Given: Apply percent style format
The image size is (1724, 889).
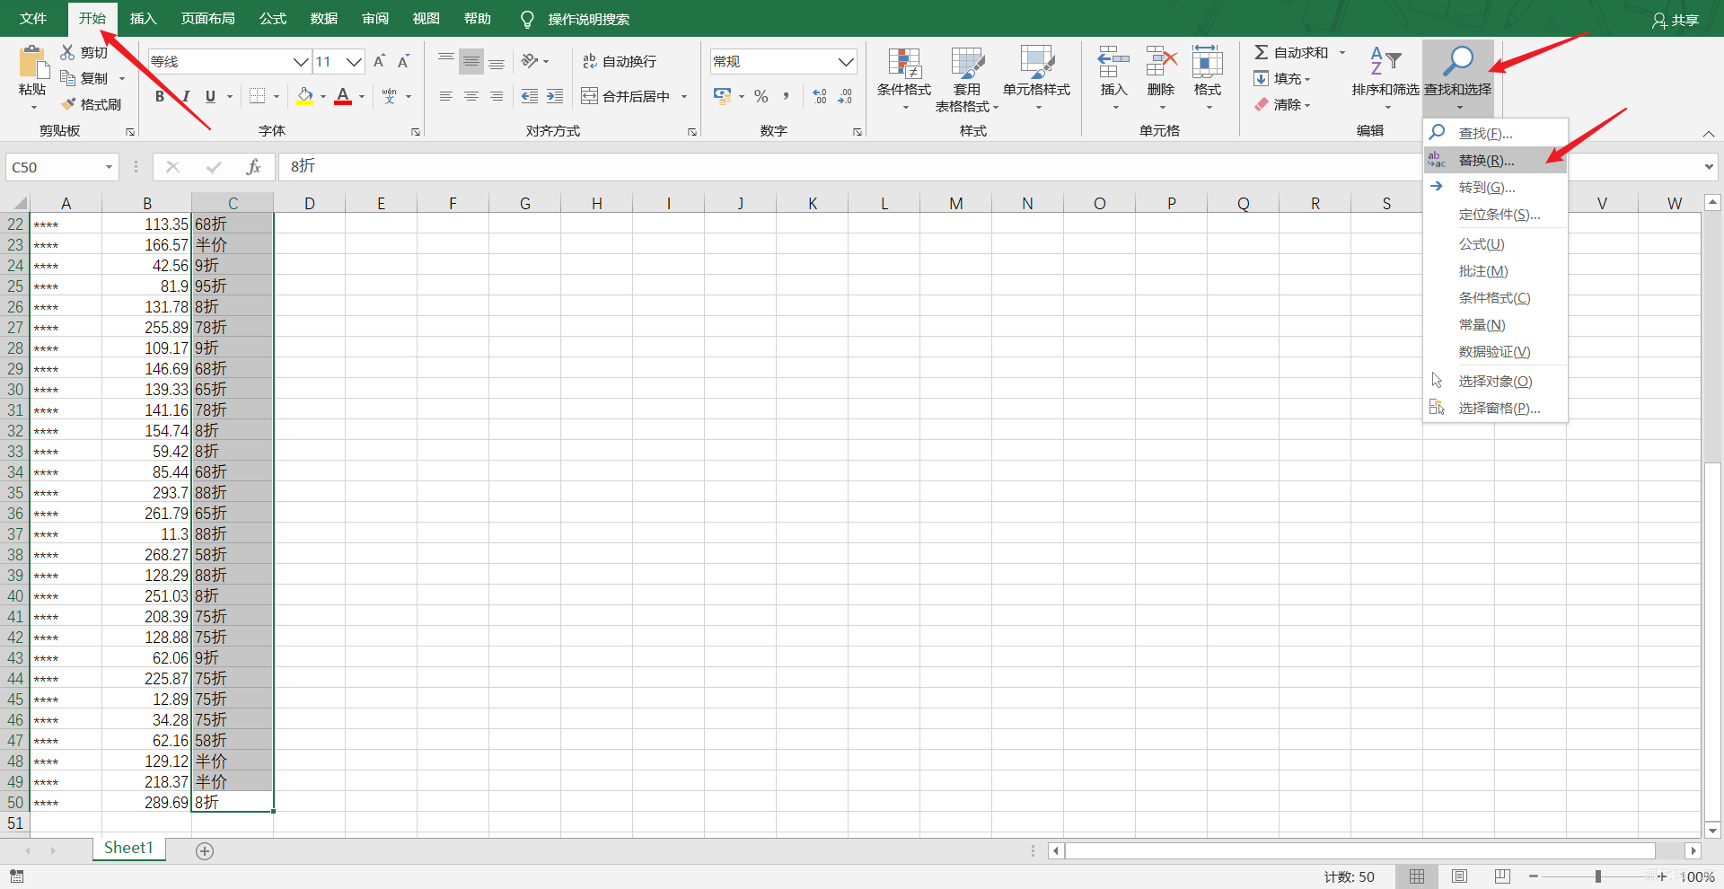Looking at the screenshot, I should 761,96.
